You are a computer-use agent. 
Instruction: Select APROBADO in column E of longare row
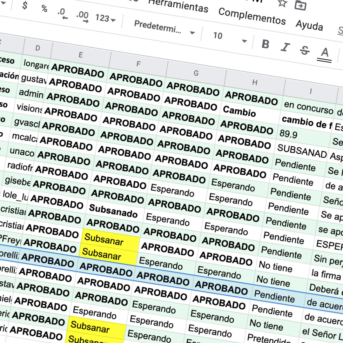click(78, 71)
